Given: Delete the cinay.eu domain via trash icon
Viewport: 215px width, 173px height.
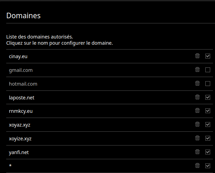Looking at the screenshot, I should [197, 56].
